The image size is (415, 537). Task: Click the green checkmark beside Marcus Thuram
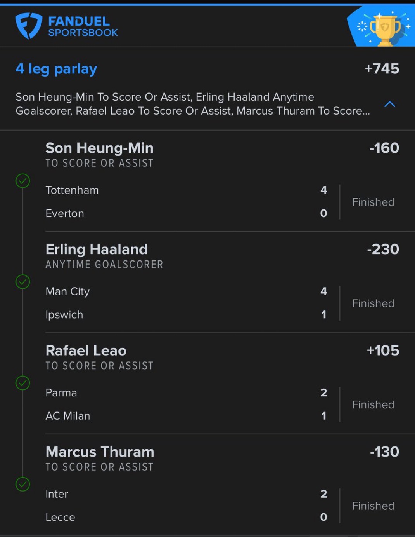pyautogui.click(x=22, y=484)
